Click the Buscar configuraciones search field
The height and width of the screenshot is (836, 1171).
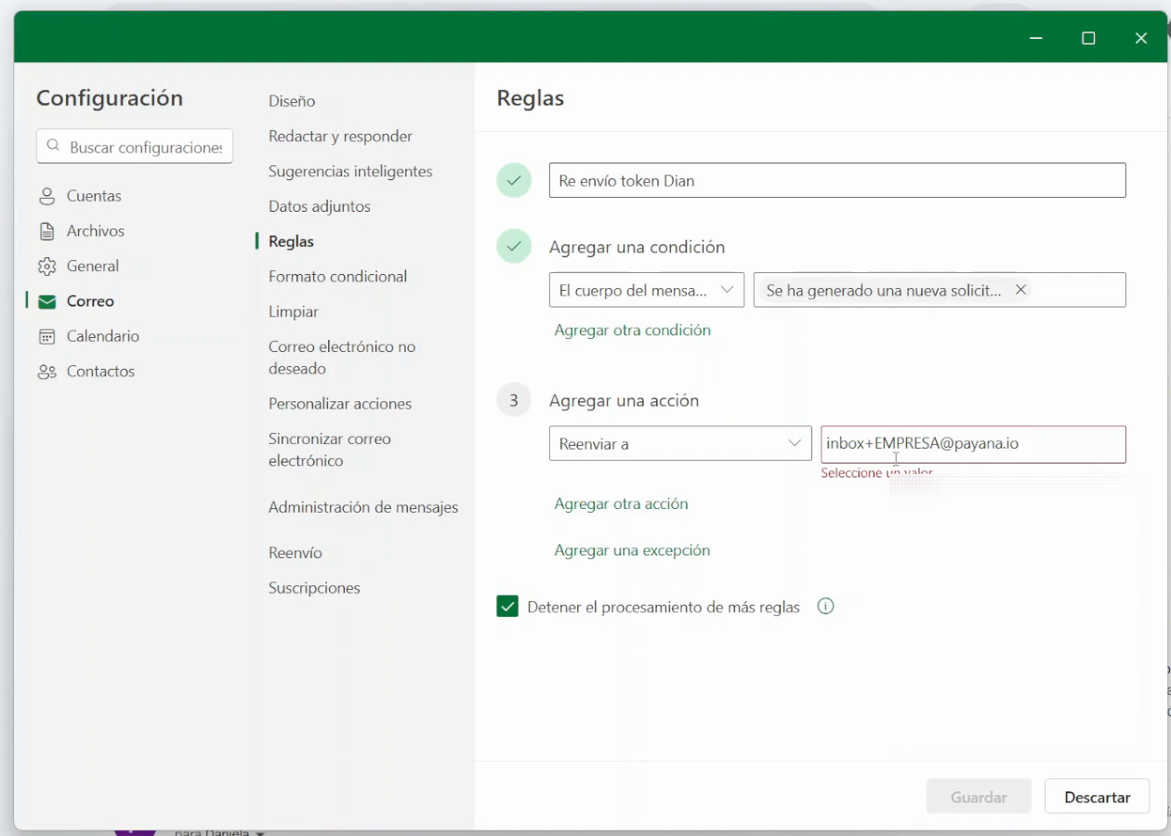[135, 147]
